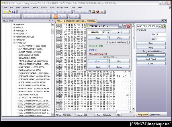
Task: Click the orange sigma checksum icon
Action: (x=102, y=12)
